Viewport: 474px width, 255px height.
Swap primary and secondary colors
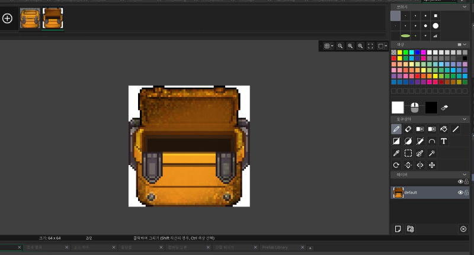point(445,108)
